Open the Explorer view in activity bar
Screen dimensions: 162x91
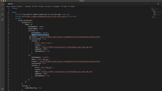pos(2,4)
